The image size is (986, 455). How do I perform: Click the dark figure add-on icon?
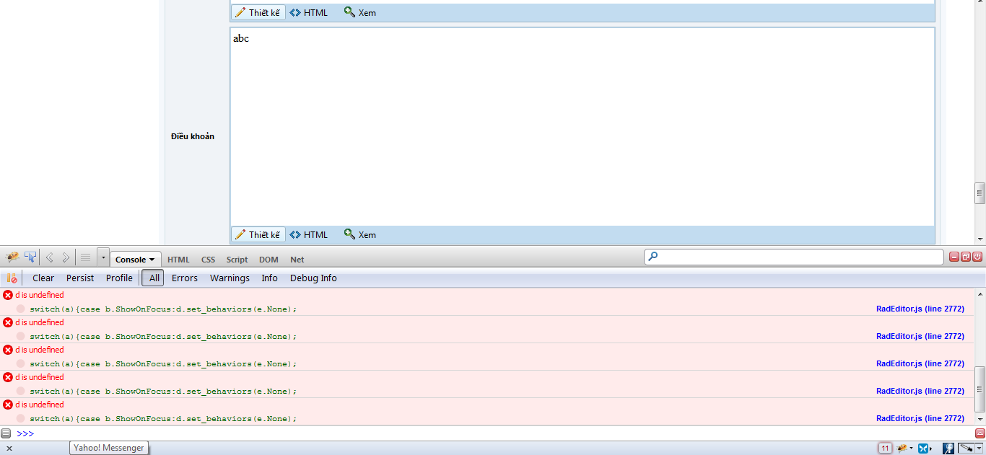coord(948,448)
